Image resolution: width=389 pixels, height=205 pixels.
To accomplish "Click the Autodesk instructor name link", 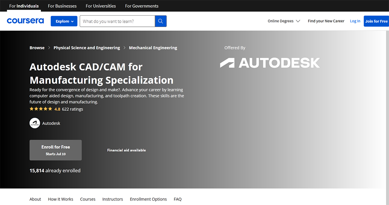I will pyautogui.click(x=51, y=123).
